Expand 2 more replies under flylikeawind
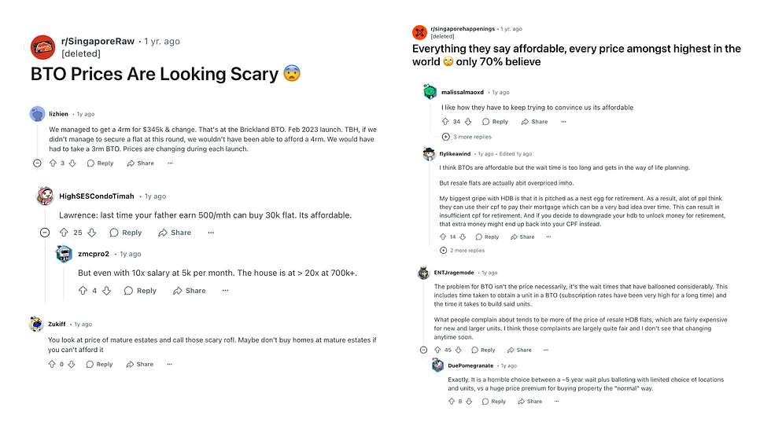771x433 pixels. tap(467, 251)
